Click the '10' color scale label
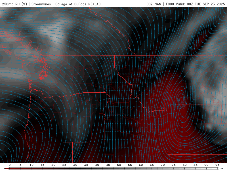 click(x=31, y=165)
